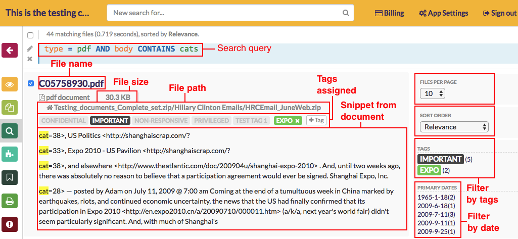The image size is (518, 239).
Task: Click the printer sidebar icon
Action: pyautogui.click(x=10, y=201)
